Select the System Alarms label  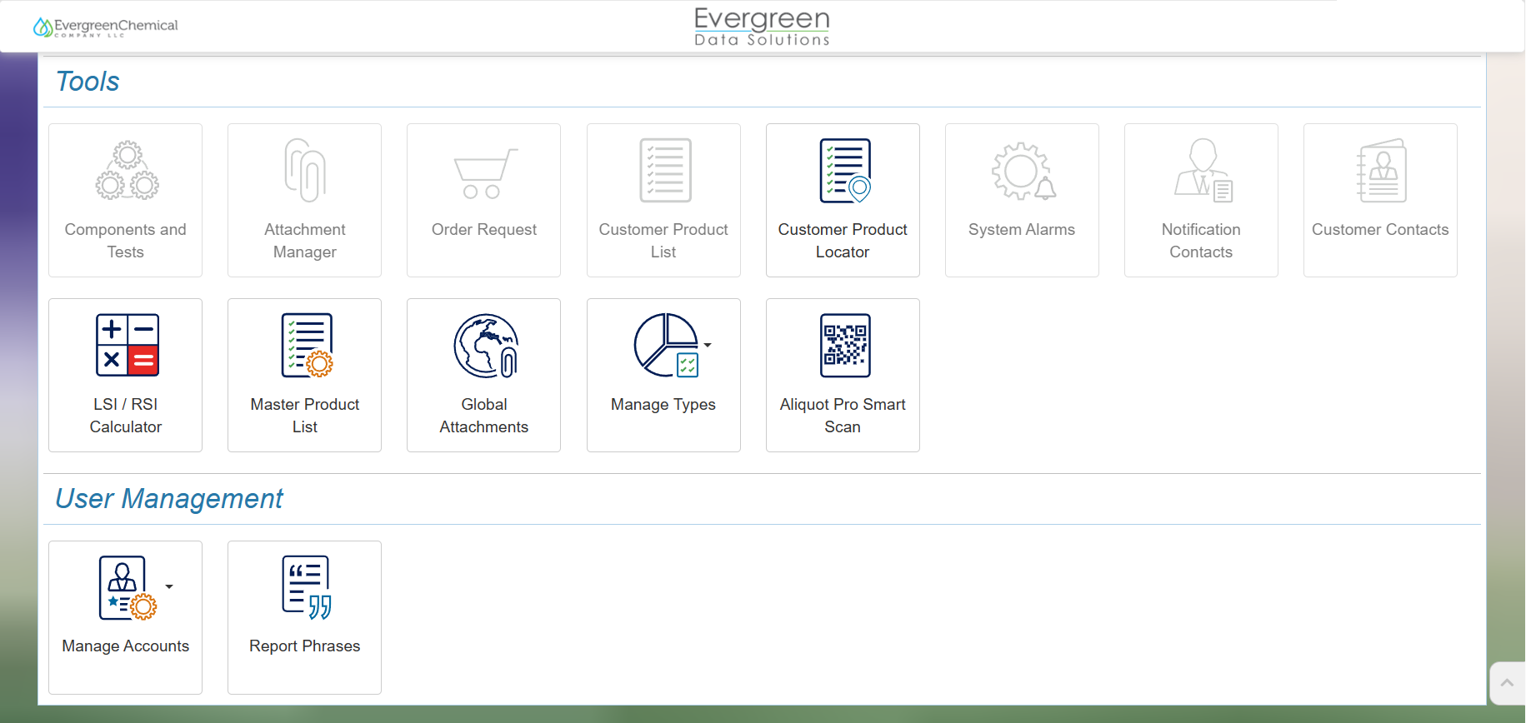pos(1022,229)
